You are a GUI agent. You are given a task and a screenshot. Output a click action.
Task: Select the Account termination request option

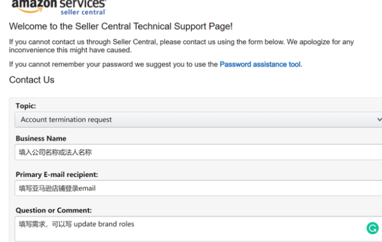tap(66, 119)
